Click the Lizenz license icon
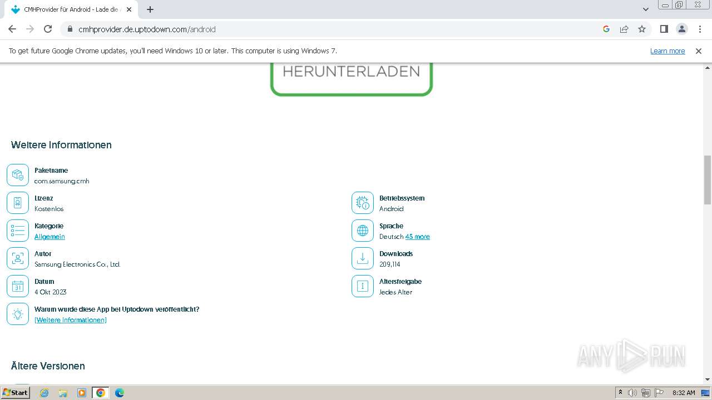 click(x=18, y=203)
